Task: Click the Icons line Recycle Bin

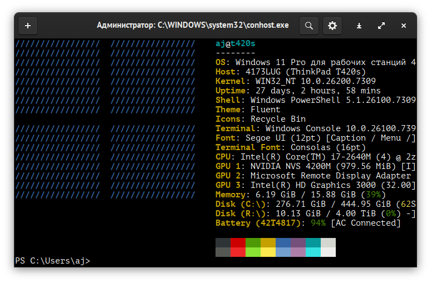Action: coord(260,119)
